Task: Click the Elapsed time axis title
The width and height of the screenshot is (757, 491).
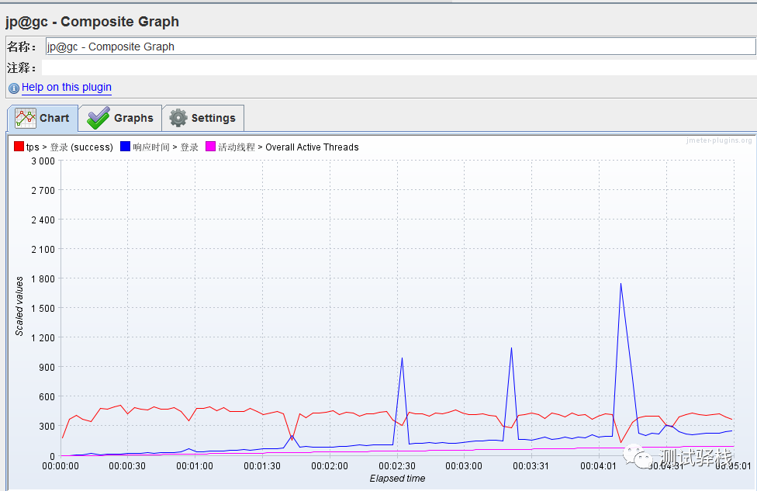Action: point(397,479)
